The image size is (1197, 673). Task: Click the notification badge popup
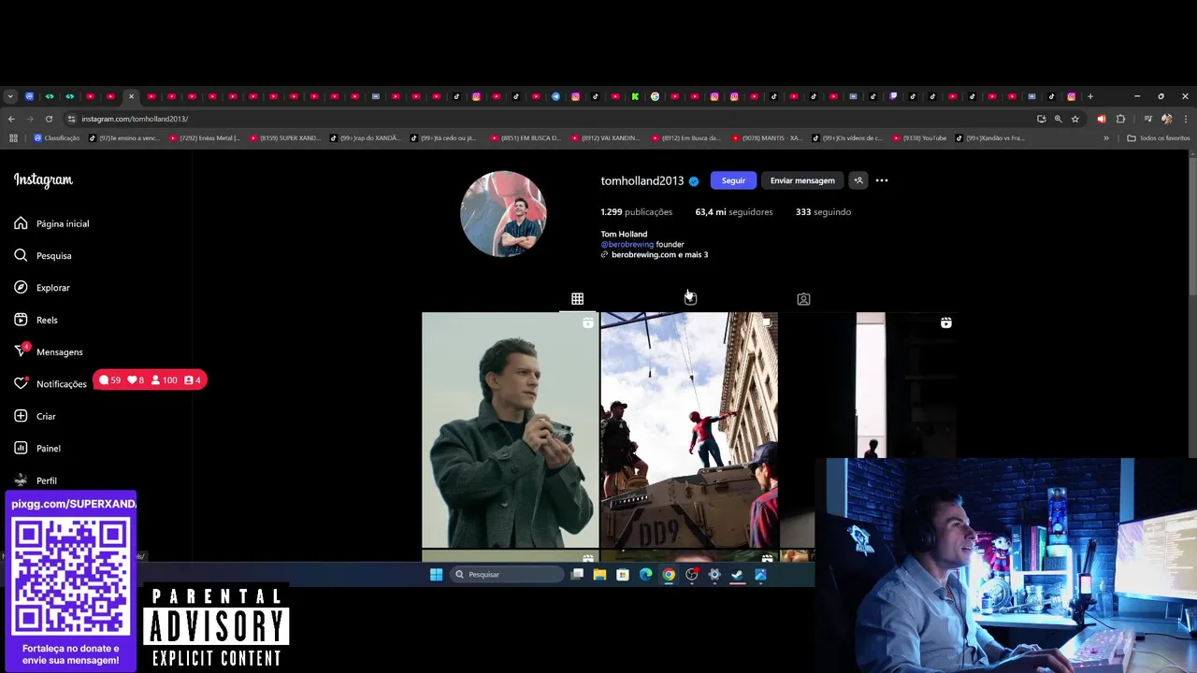tap(150, 380)
